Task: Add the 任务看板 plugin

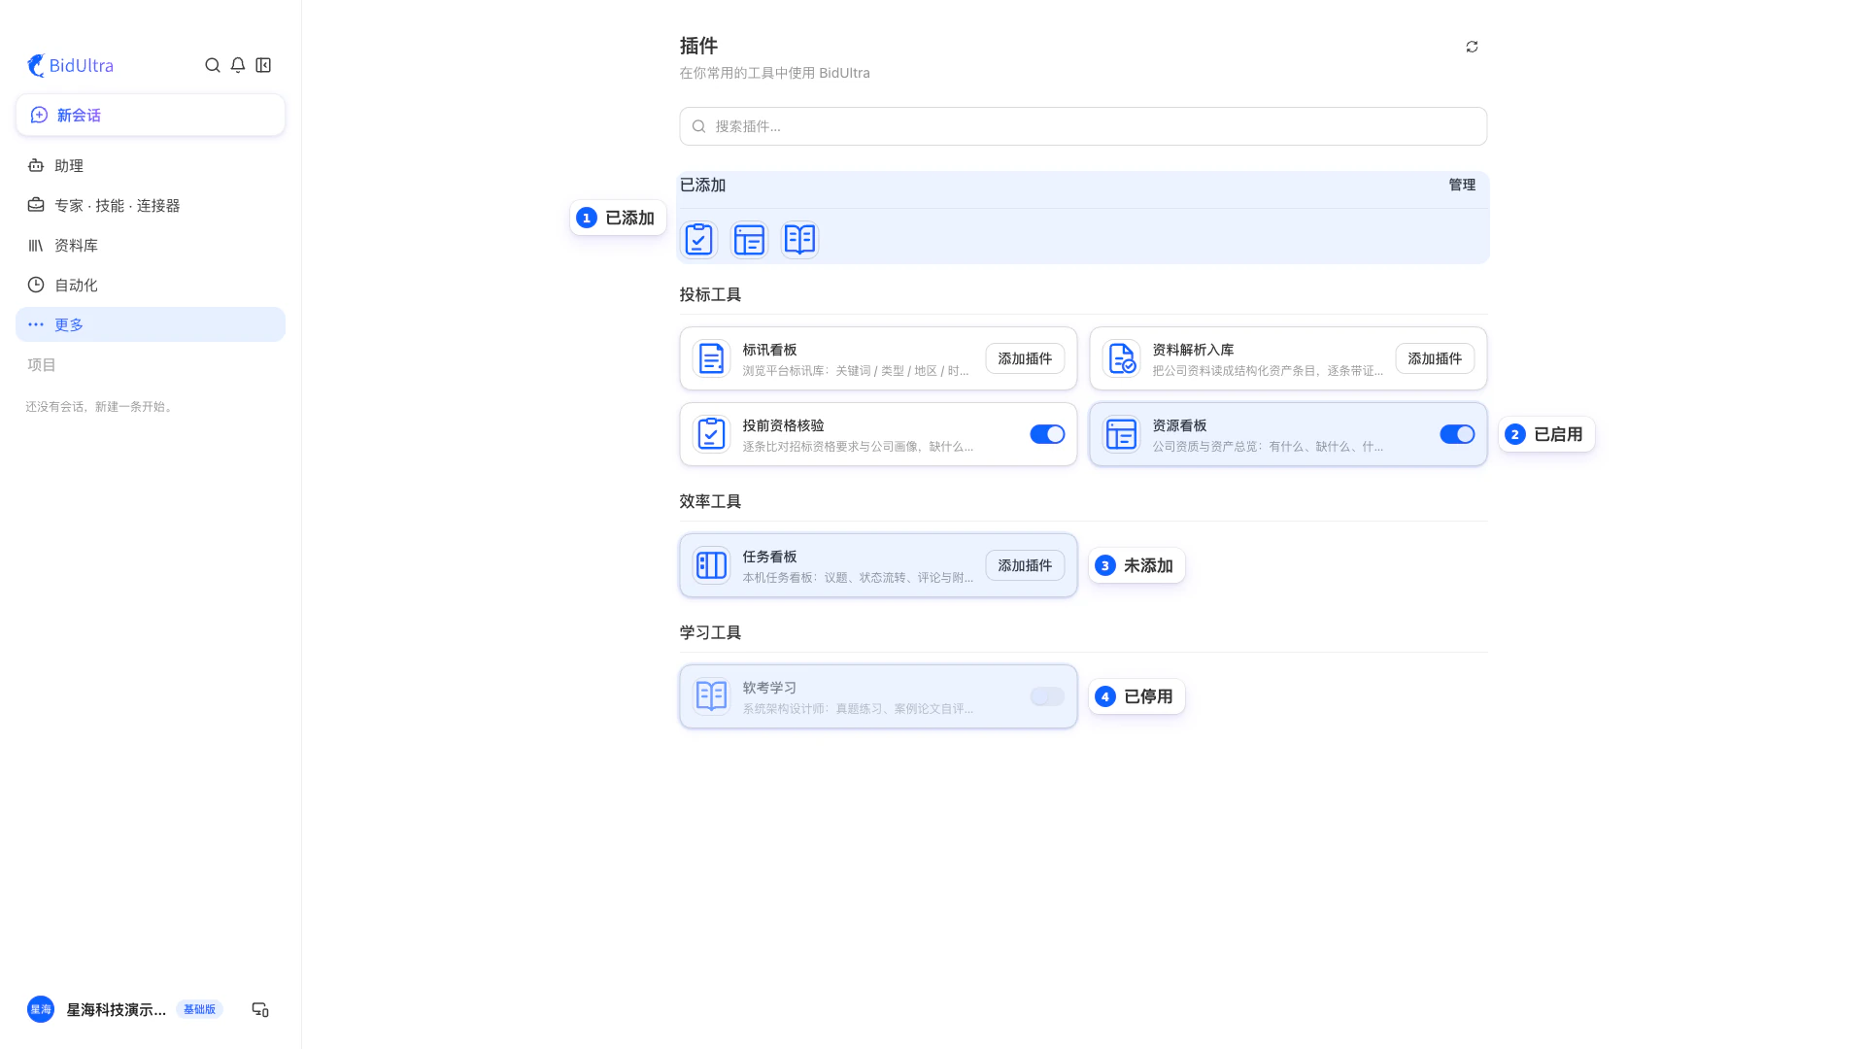Action: click(x=1025, y=565)
